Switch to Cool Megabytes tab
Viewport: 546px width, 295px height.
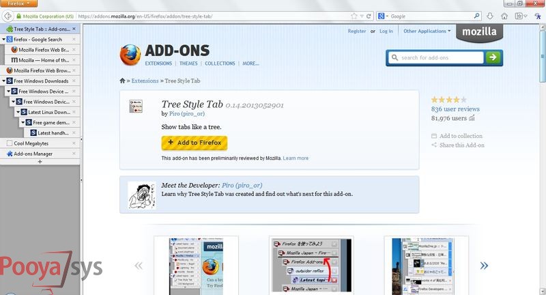point(40,143)
